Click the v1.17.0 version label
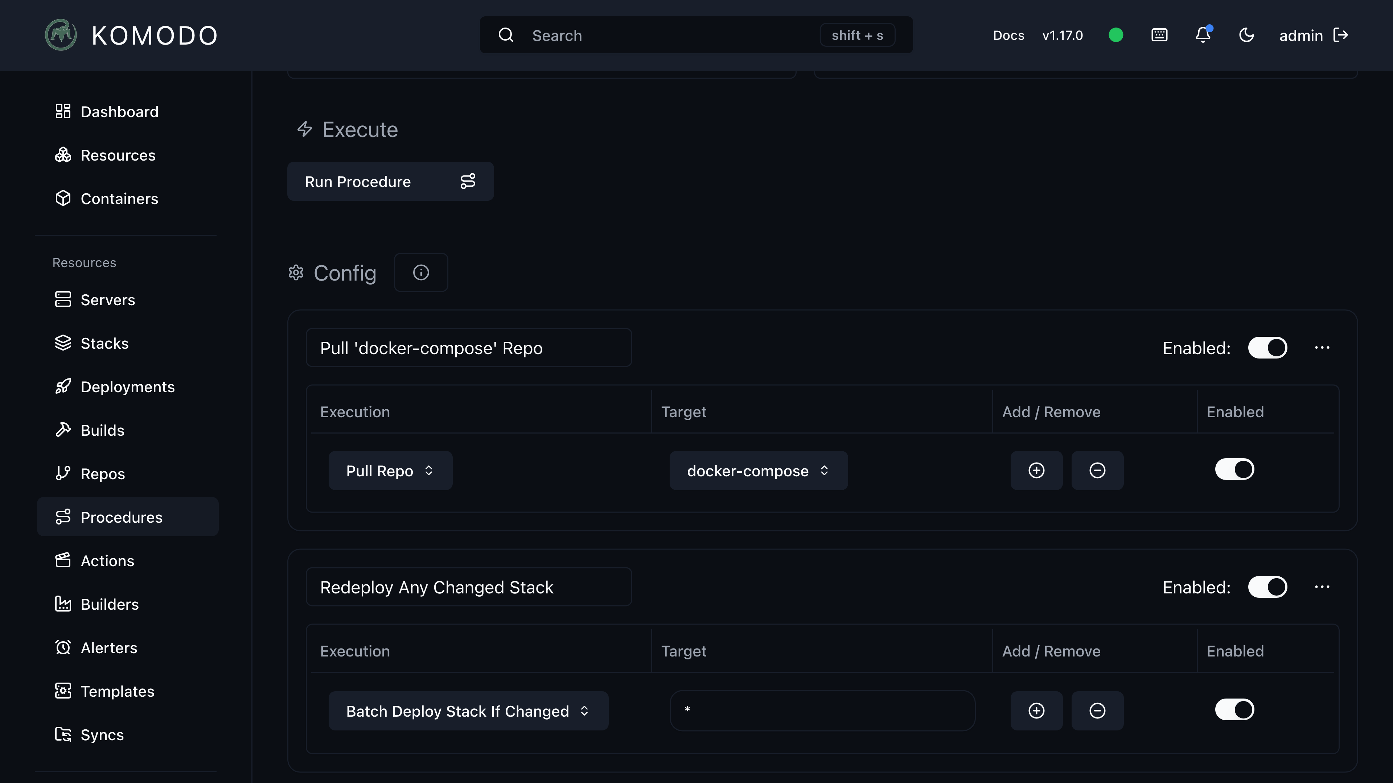 (1062, 36)
